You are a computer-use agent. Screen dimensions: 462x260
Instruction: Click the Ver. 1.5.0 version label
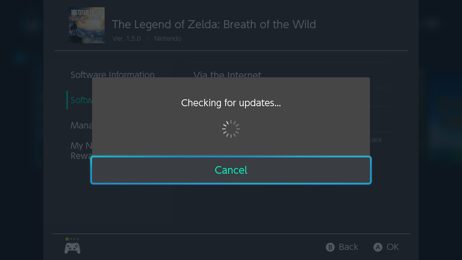click(127, 39)
